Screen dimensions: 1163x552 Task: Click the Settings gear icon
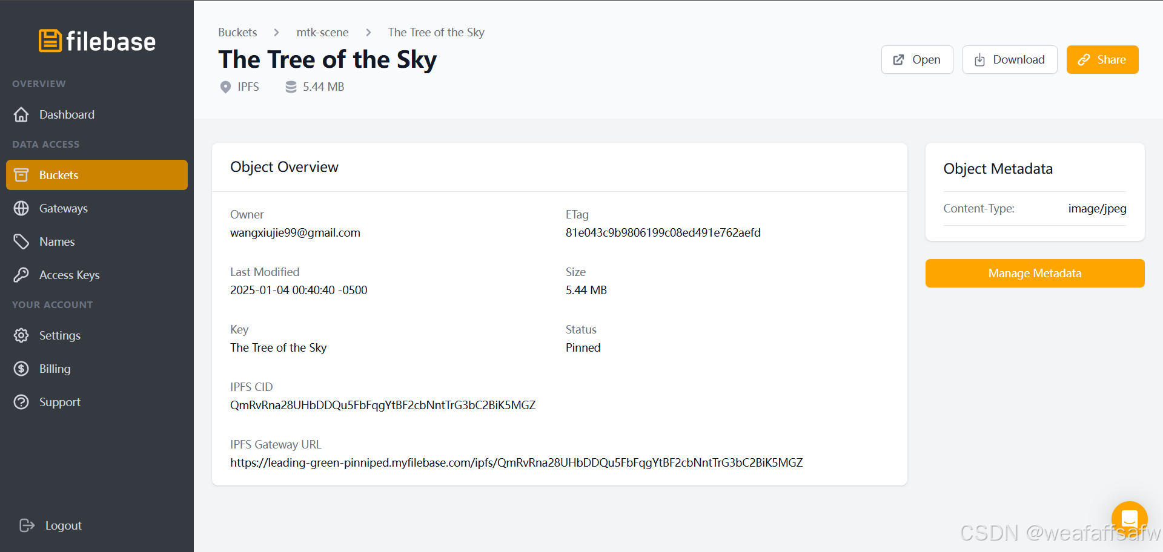coord(21,335)
